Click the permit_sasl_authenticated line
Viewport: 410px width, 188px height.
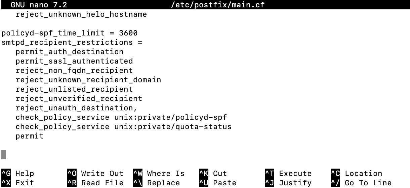point(74,61)
